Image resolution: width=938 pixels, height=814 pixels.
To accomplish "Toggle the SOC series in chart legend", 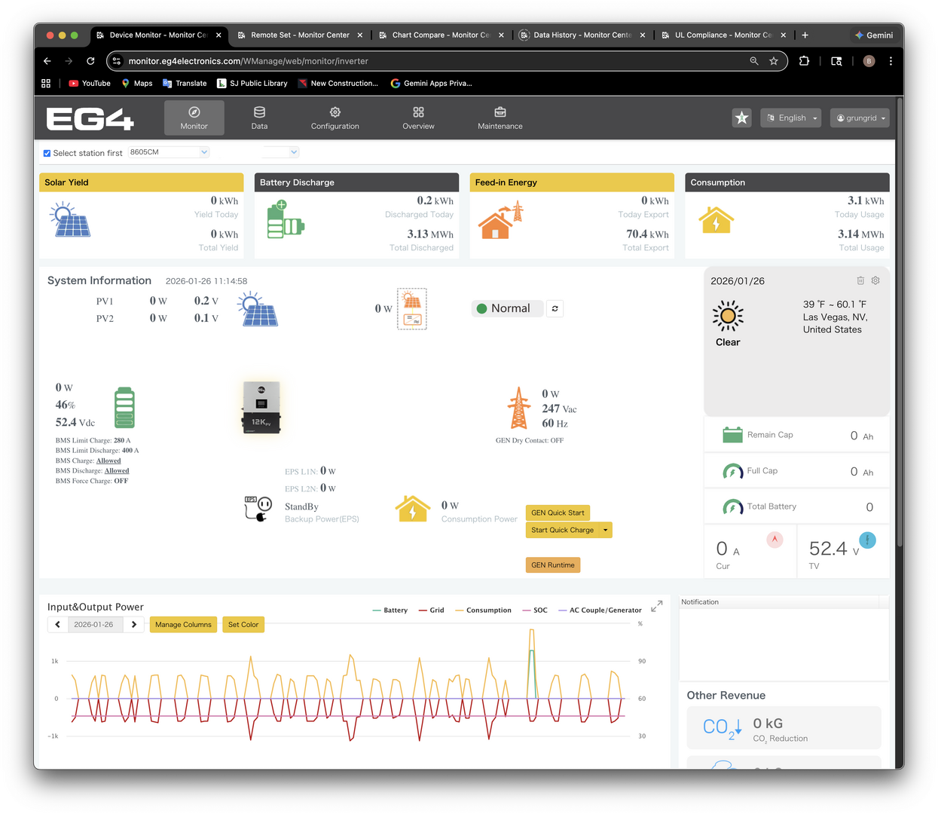I will [535, 610].
